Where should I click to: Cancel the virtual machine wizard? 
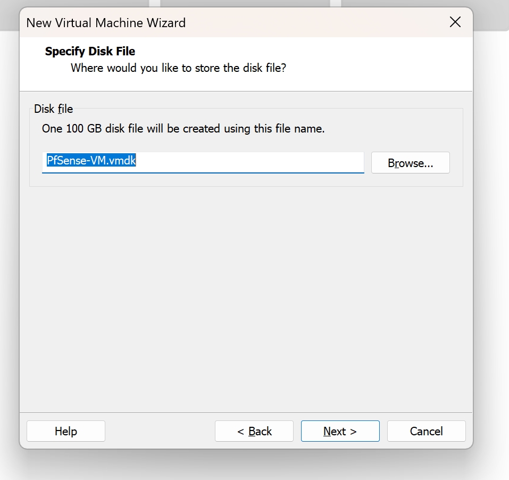tap(426, 431)
